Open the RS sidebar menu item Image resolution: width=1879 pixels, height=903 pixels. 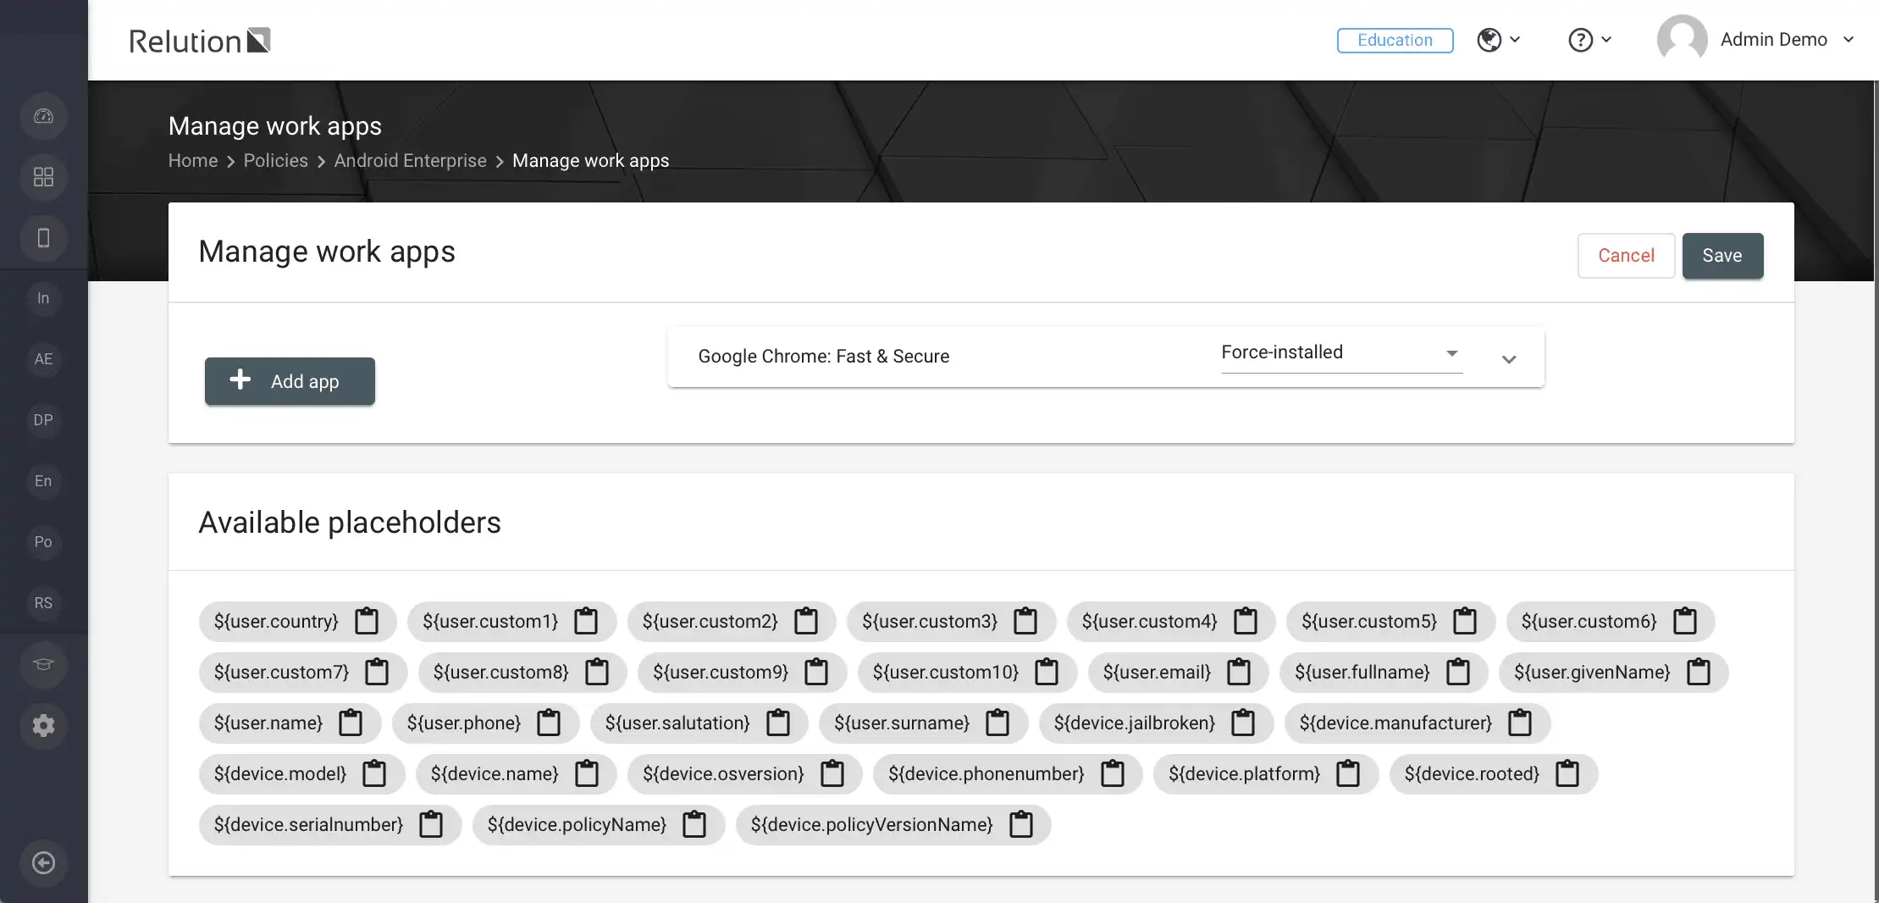[x=43, y=603]
